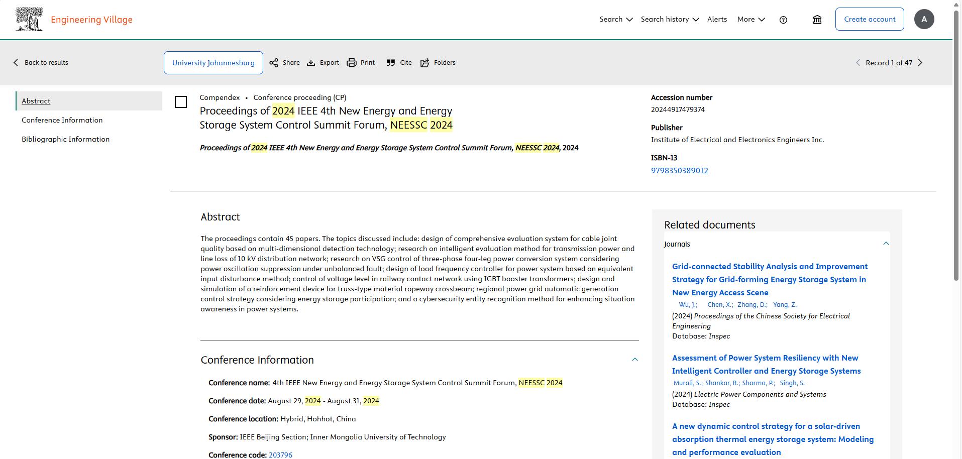Click the Export download icon
This screenshot has width=962, height=459.
coord(311,63)
